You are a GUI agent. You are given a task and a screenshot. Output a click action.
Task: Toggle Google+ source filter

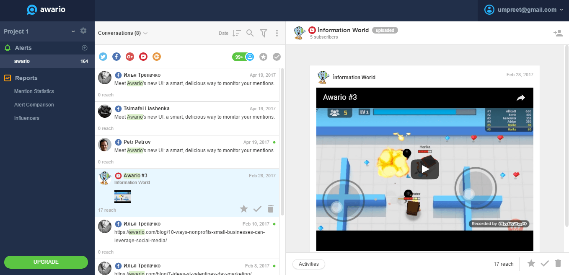tap(130, 57)
